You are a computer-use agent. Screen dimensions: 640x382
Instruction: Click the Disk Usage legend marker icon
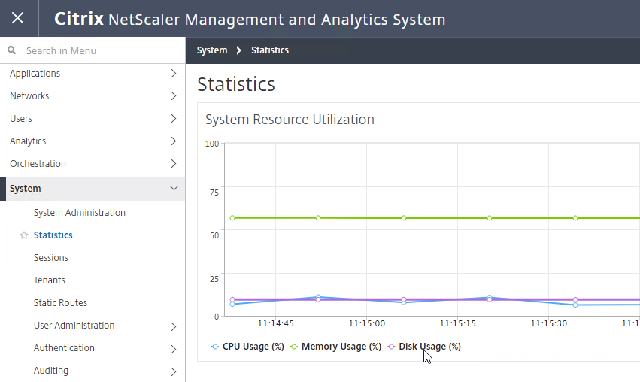click(391, 347)
